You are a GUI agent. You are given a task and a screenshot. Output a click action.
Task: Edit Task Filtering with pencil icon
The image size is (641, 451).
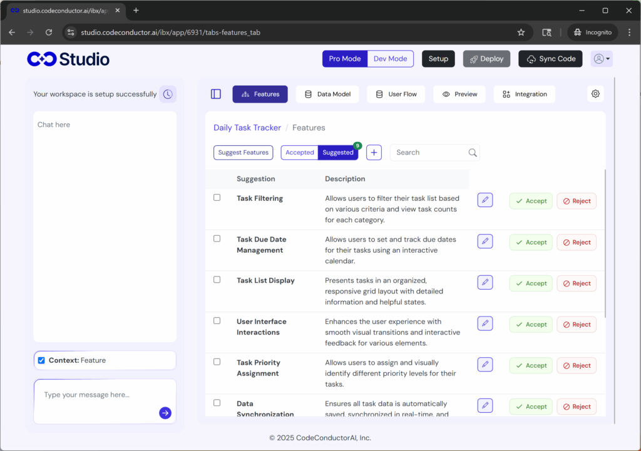tap(485, 200)
